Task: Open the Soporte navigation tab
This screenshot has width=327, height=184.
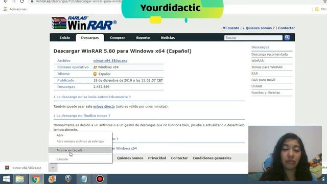Action: click(x=143, y=38)
